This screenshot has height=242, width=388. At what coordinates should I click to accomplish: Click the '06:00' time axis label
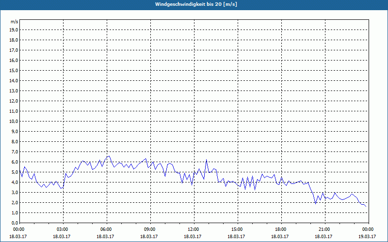(x=107, y=229)
